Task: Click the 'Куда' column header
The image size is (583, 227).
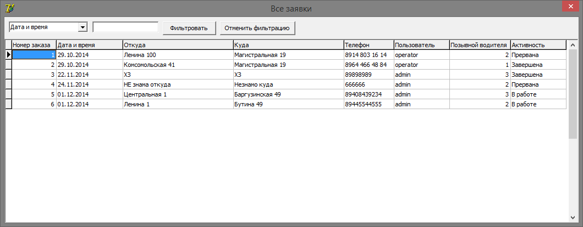Action: pos(289,45)
